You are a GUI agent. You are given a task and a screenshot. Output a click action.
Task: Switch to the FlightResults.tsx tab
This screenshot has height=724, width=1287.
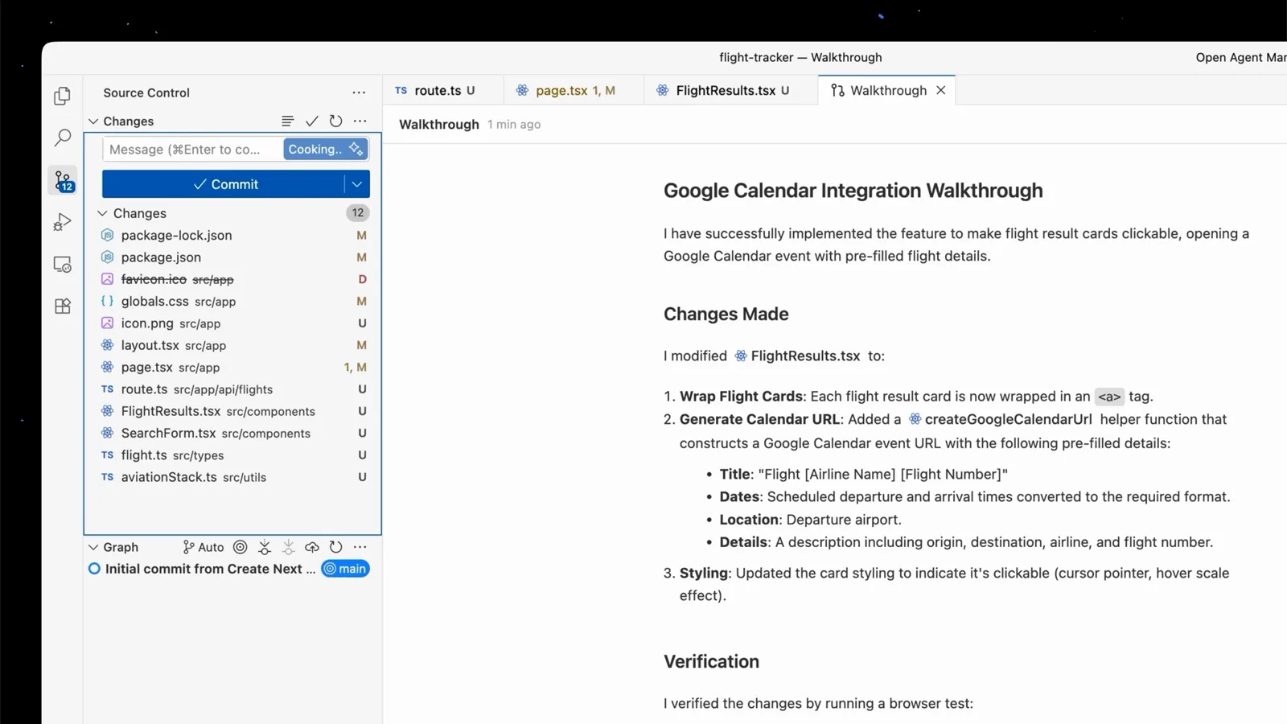pos(731,90)
